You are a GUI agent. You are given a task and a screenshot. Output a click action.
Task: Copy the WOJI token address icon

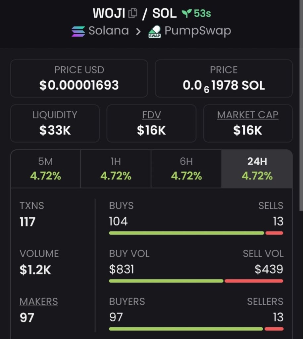[x=132, y=13]
